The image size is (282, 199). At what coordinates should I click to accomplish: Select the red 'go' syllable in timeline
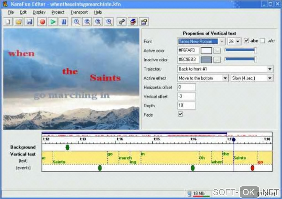pos(260,162)
